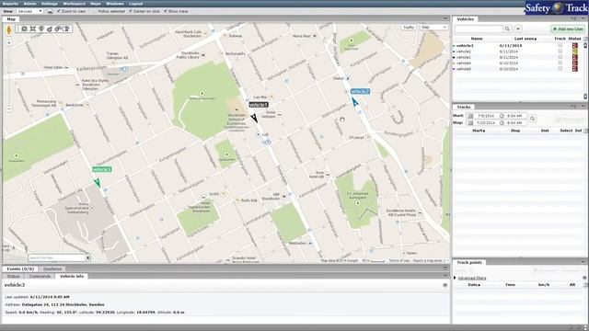Check the Track box for vehicle1
Screen dimensions: 589x331
pyautogui.click(x=560, y=57)
